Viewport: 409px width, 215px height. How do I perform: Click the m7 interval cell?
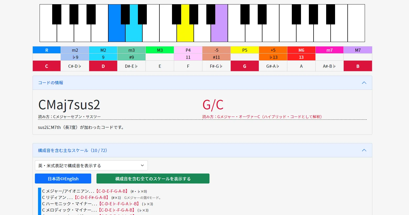[330, 50]
